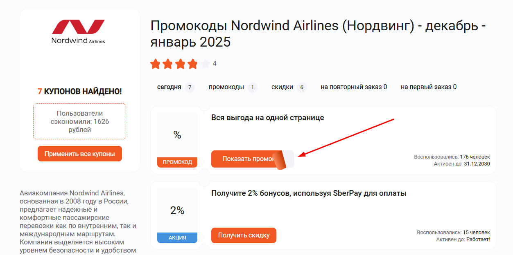Select the fourth rating star
The image size is (513, 255).
pyautogui.click(x=193, y=64)
